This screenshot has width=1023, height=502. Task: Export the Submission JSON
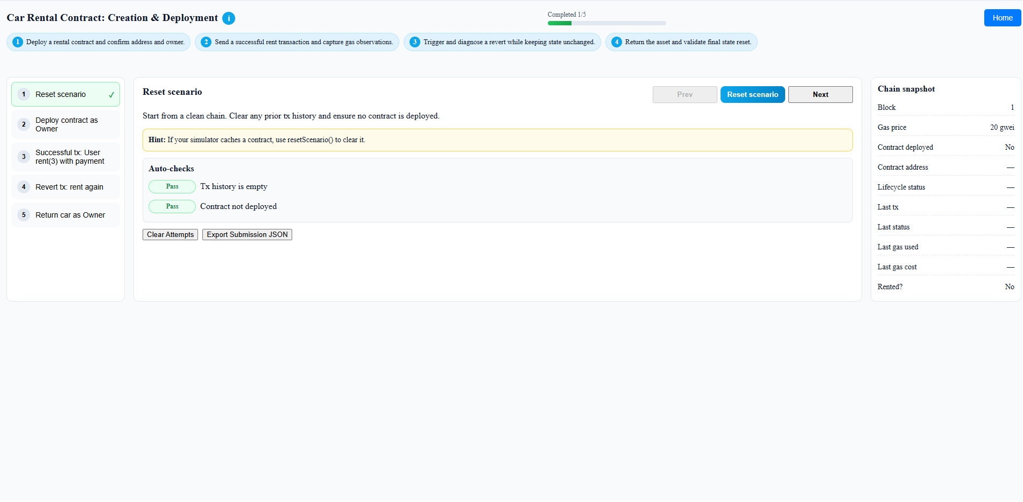coord(247,235)
